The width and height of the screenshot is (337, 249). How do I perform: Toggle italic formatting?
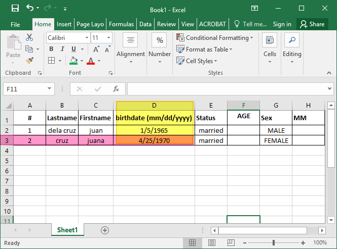click(62, 49)
